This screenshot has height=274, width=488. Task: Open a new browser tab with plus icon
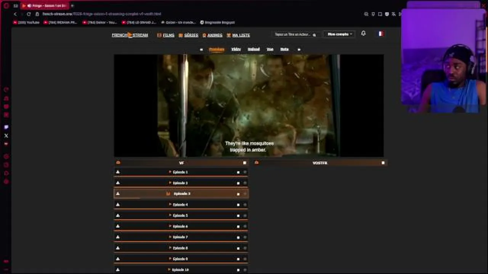tap(72, 6)
